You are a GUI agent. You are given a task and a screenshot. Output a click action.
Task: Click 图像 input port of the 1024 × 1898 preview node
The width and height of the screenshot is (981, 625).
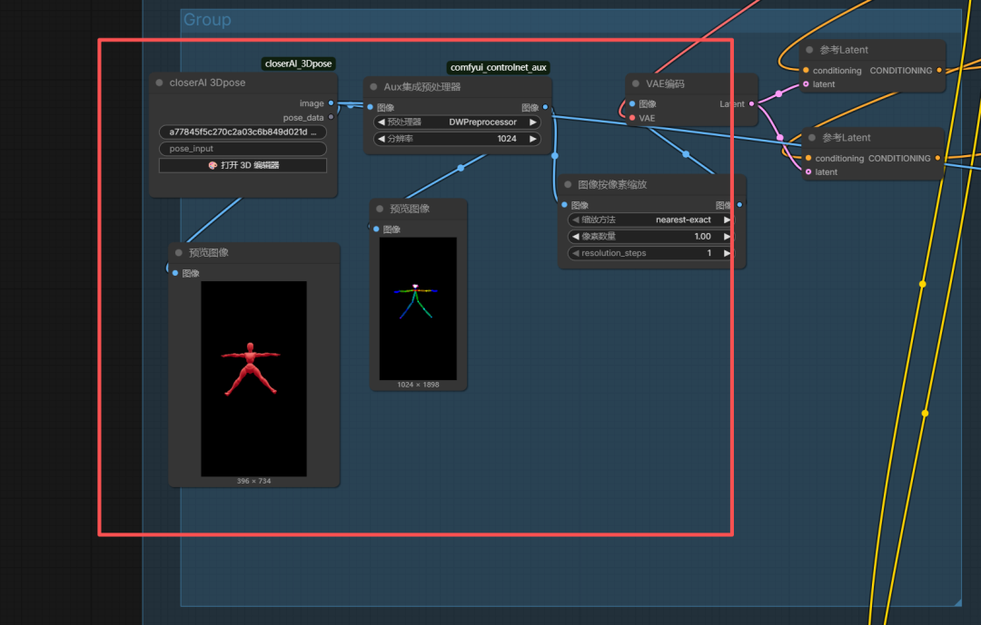tap(376, 229)
